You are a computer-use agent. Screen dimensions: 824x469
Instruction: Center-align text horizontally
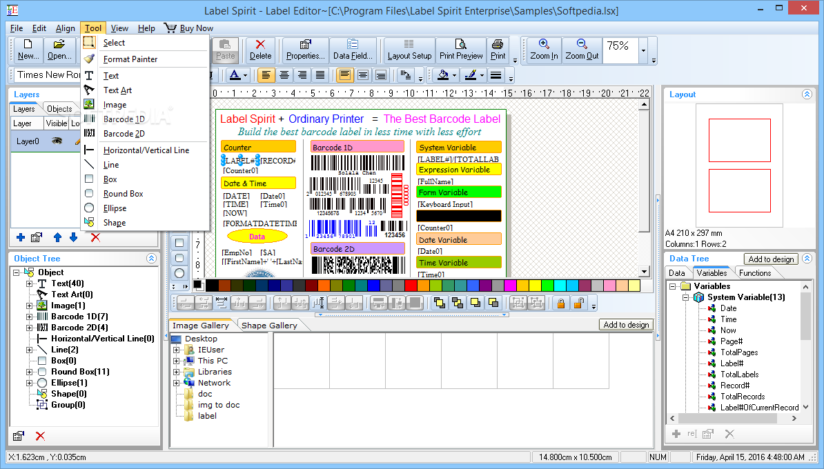tap(284, 75)
